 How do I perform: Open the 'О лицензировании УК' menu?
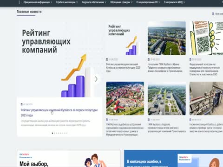point(148,2)
